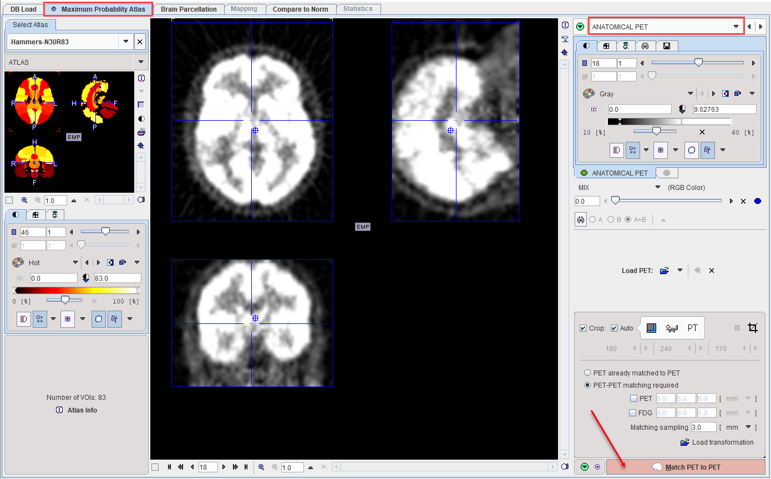The width and height of the screenshot is (771, 479).
Task: Enable the FDG smoothing checkbox
Action: (x=633, y=413)
